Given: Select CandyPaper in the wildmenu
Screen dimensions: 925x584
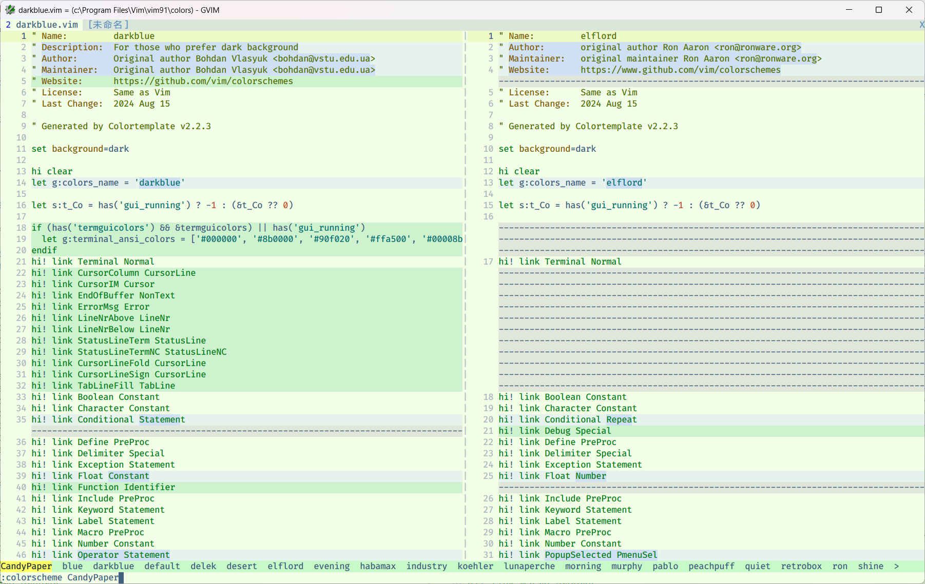Looking at the screenshot, I should [x=26, y=566].
